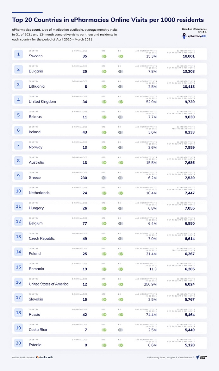Toggle the OTC switch for Greece
Image resolution: width=219 pixels, height=371 pixels.
pyautogui.click(x=104, y=178)
